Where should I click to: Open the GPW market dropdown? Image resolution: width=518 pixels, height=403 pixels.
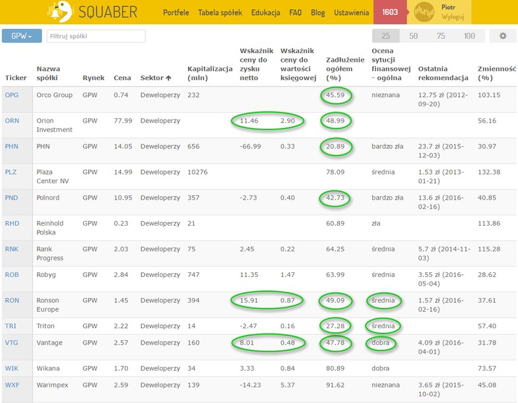tap(22, 36)
